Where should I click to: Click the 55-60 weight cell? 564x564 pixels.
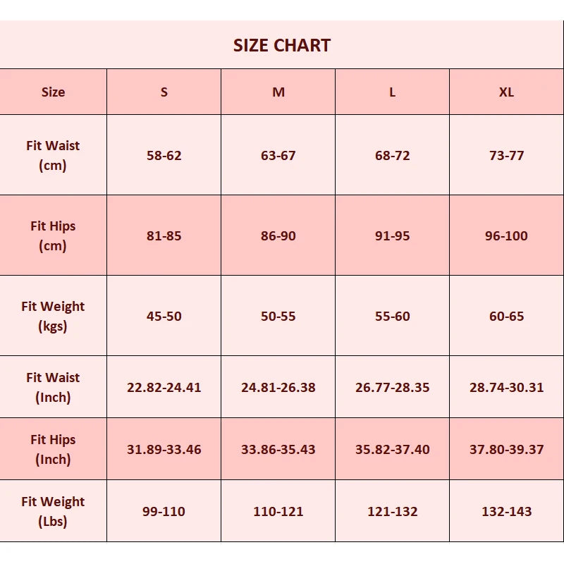(393, 316)
